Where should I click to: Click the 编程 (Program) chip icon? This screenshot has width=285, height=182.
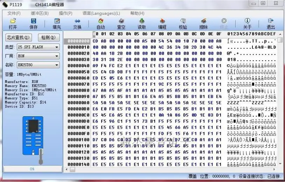[x=162, y=21]
